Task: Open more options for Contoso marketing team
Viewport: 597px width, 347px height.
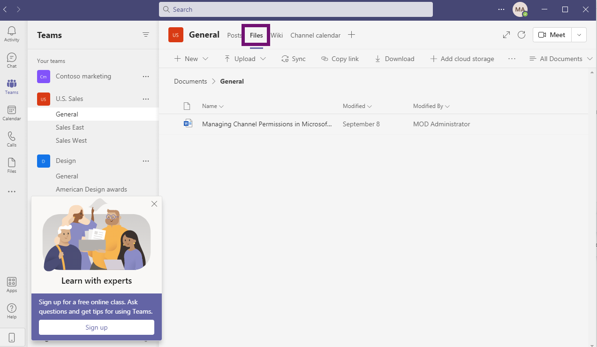Action: click(146, 76)
